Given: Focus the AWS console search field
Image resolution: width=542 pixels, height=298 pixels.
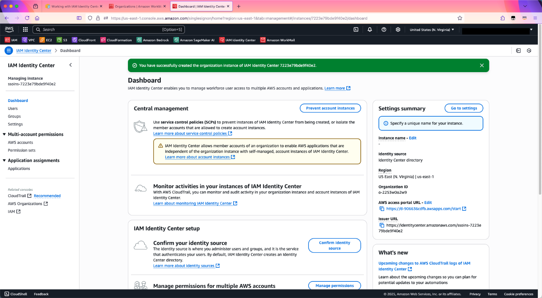Looking at the screenshot, I should (x=108, y=29).
